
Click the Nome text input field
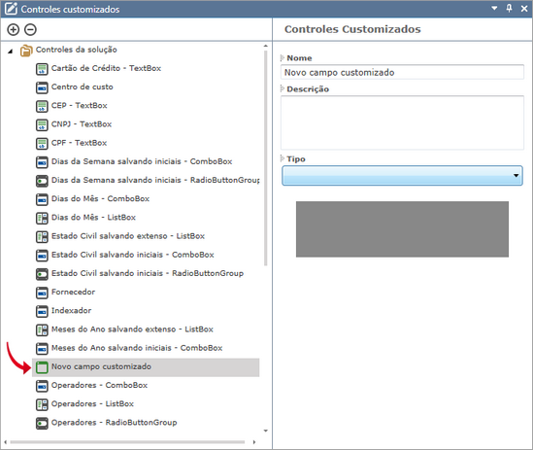(402, 72)
